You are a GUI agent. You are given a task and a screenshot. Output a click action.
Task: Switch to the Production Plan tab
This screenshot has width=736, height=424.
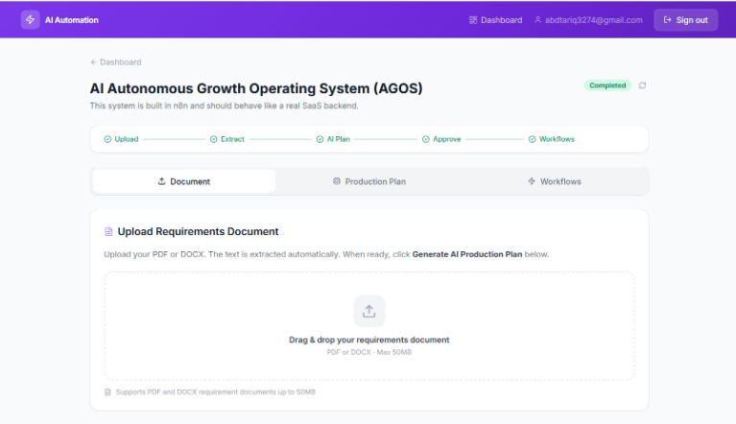(x=369, y=181)
